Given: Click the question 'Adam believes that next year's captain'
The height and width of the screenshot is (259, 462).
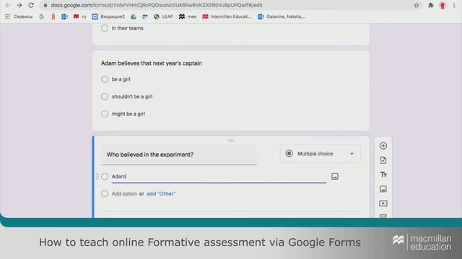Looking at the screenshot, I should pyautogui.click(x=152, y=63).
